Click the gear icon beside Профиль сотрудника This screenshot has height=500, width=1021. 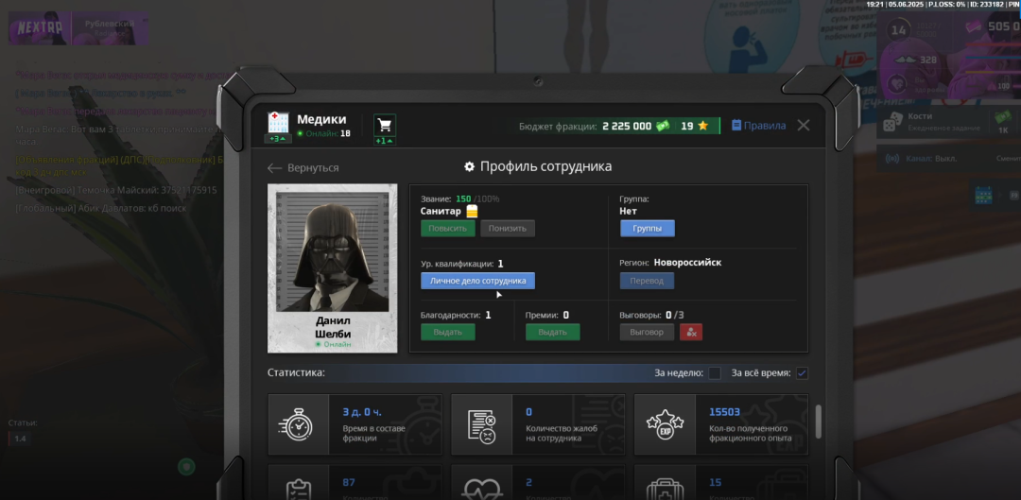469,166
